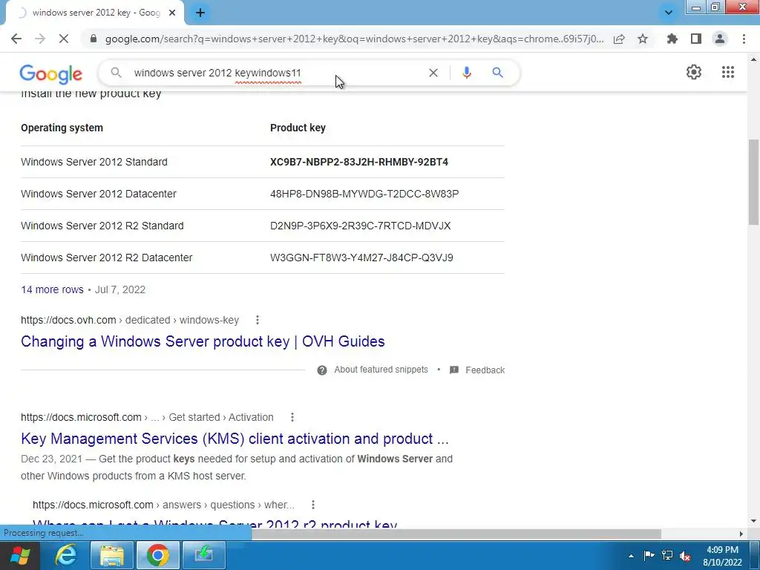760x570 pixels.
Task: Open Changing a Windows Server product key result
Action: pyautogui.click(x=203, y=341)
